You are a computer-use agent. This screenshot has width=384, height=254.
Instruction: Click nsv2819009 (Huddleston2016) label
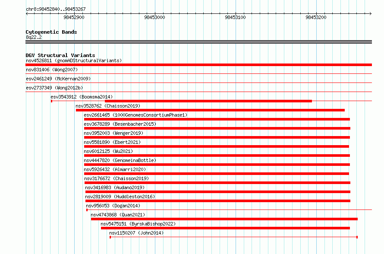(120, 197)
